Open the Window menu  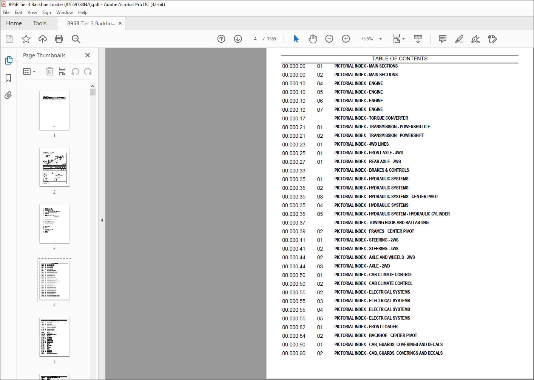[x=65, y=12]
